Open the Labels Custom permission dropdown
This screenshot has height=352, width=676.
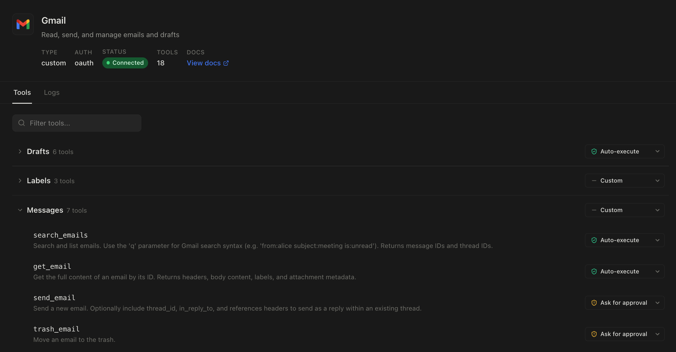coord(624,181)
